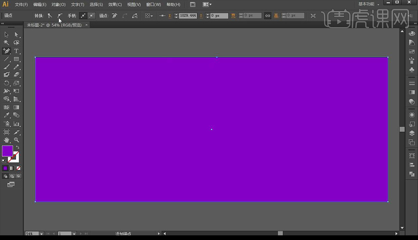418x240 pixels.
Task: Open 编辑(E) menu
Action: tap(40, 5)
